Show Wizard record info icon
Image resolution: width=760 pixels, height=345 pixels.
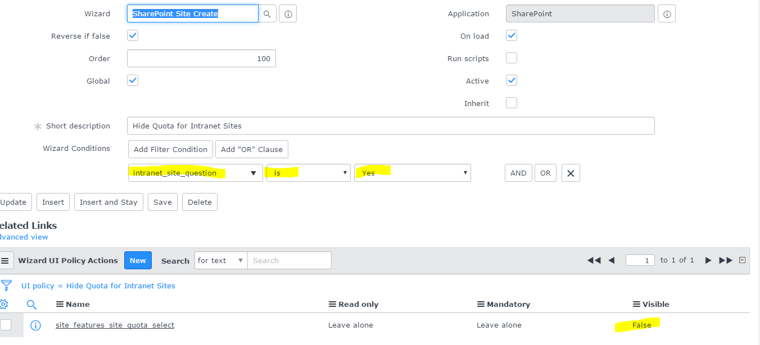coord(288,14)
